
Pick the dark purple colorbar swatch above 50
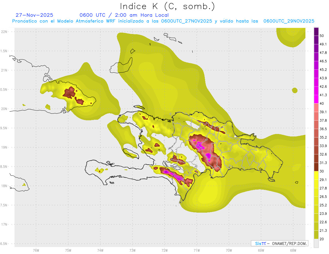316,32
